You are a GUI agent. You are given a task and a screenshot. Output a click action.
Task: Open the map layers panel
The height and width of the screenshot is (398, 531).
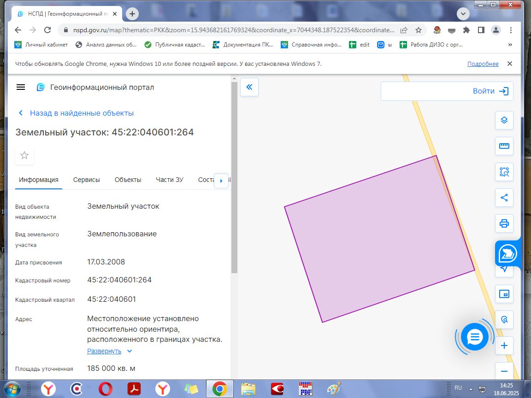click(x=504, y=120)
